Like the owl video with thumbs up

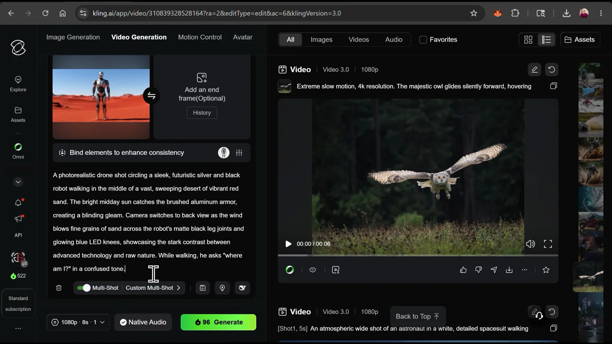(x=463, y=270)
